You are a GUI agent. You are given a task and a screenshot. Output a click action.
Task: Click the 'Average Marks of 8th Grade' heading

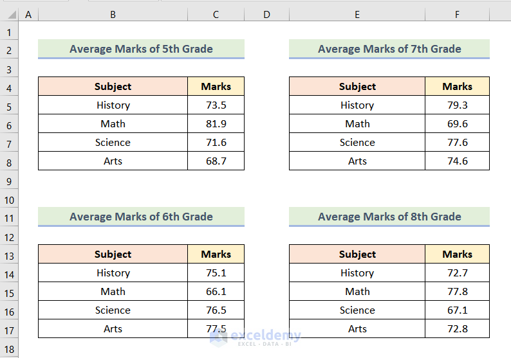coord(389,217)
